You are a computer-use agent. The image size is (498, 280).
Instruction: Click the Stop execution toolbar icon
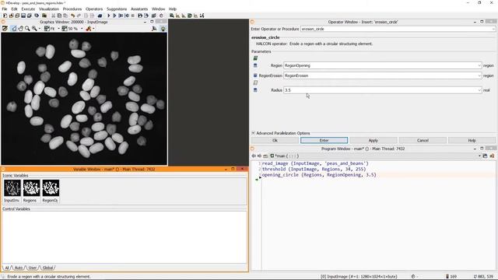point(133,16)
